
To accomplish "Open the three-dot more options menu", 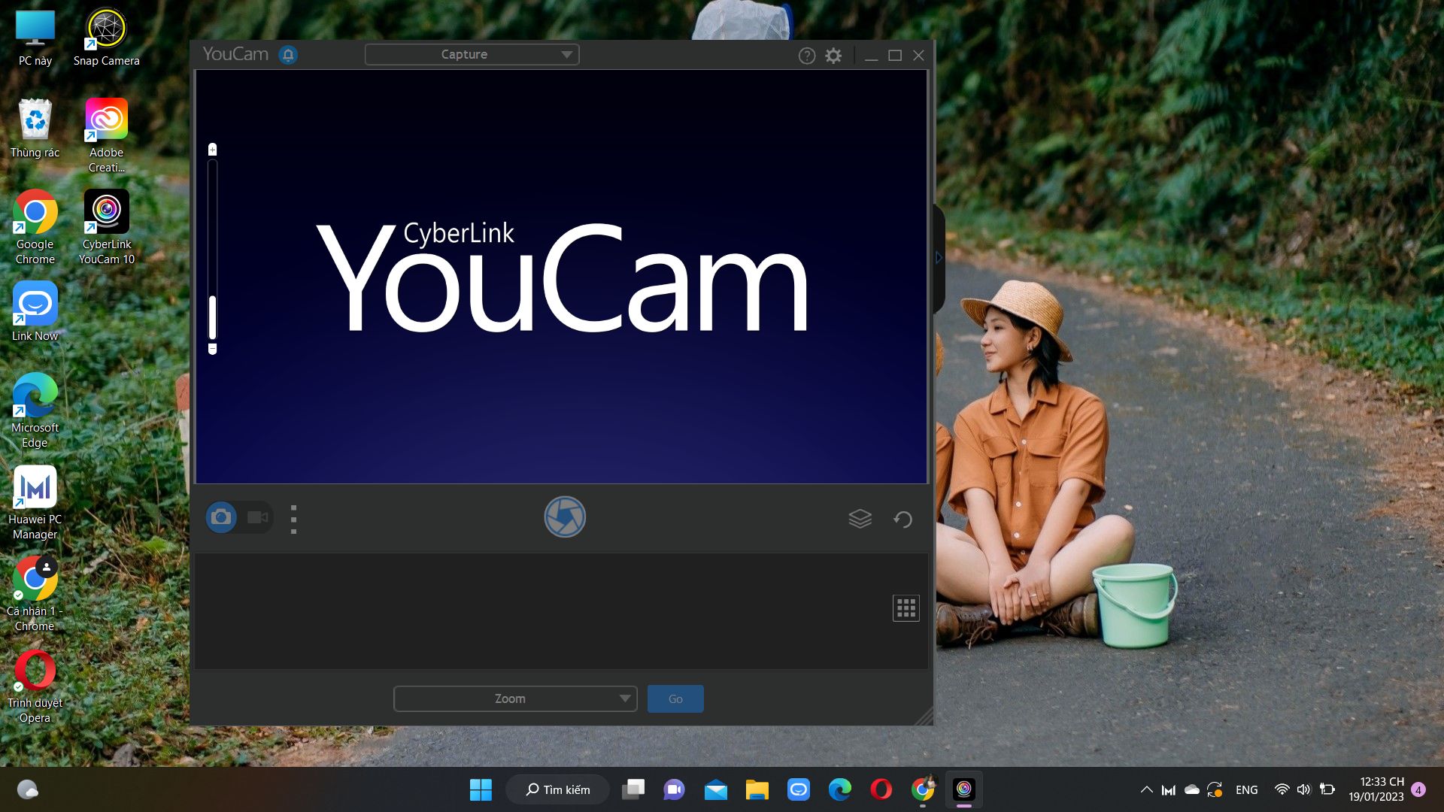I will [293, 519].
